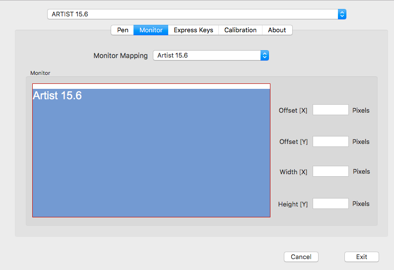Click the Monitor Mapping label
This screenshot has height=270, width=394.
click(121, 56)
